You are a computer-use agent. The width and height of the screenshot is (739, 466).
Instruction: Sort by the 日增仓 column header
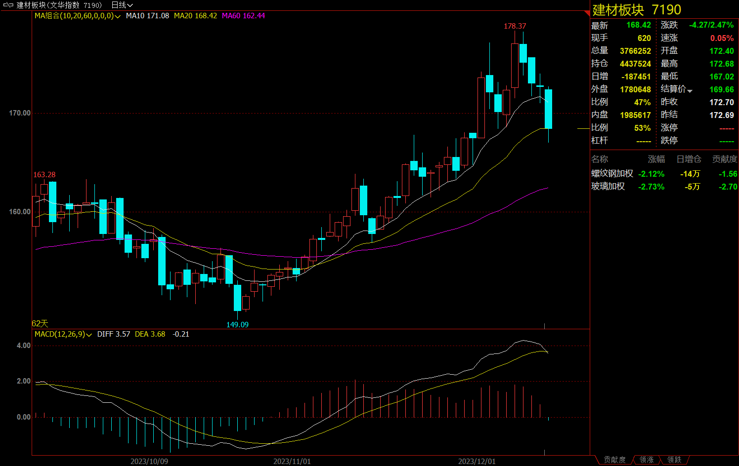689,159
